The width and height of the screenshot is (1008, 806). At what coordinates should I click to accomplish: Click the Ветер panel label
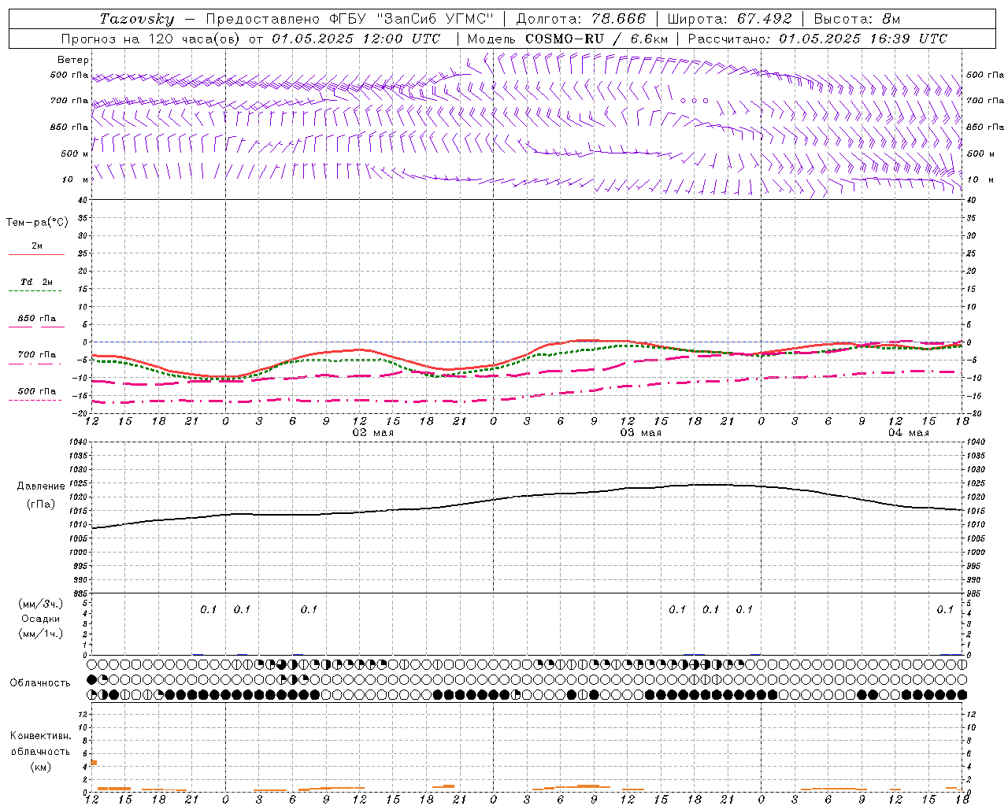[73, 60]
